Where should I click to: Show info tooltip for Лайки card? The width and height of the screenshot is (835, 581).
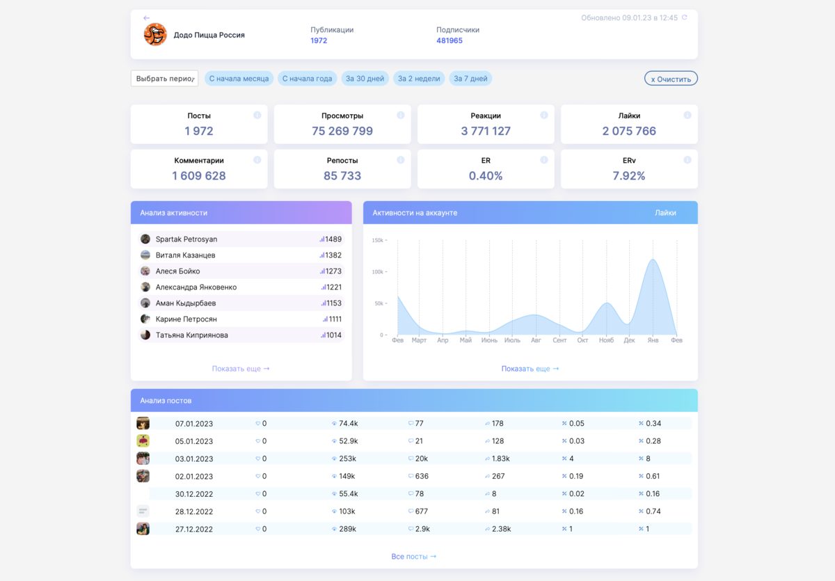click(687, 116)
